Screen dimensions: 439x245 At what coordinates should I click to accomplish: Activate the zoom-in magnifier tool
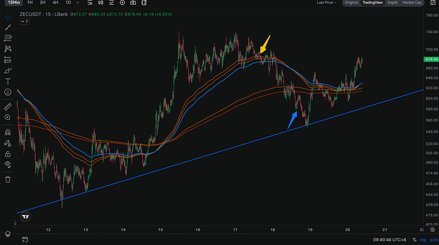coord(8,117)
